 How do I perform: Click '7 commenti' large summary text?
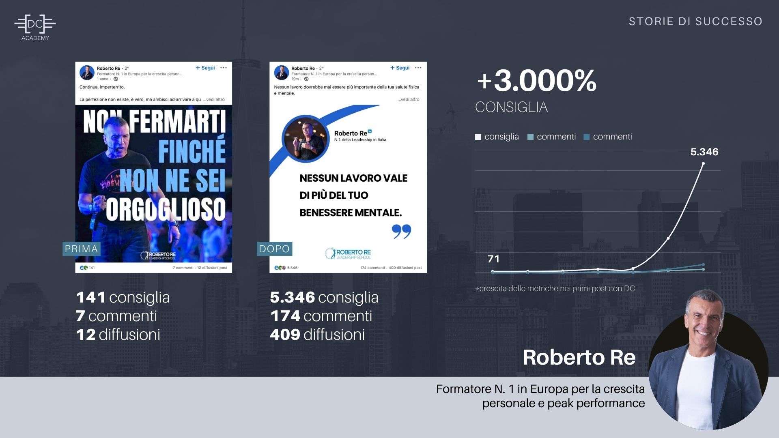point(116,316)
